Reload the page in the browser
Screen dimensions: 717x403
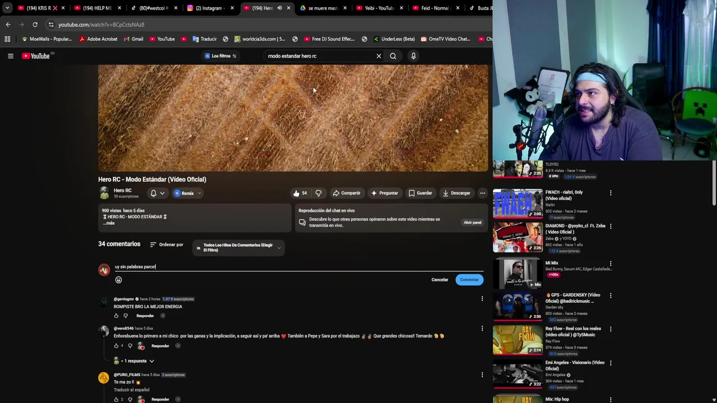point(35,25)
